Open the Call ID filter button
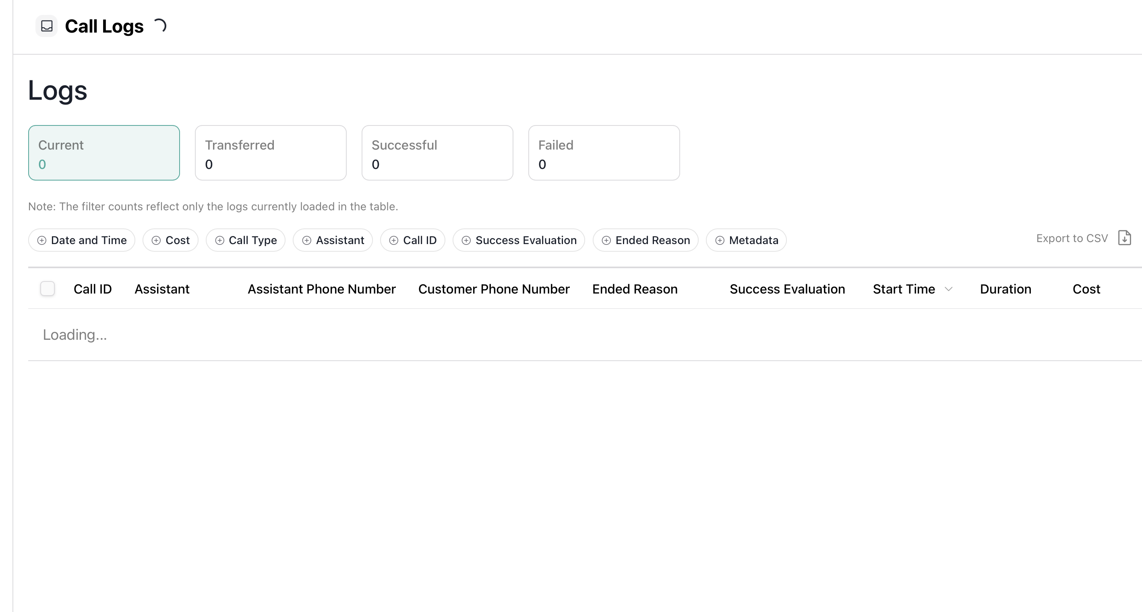Image resolution: width=1142 pixels, height=612 pixels. (413, 240)
